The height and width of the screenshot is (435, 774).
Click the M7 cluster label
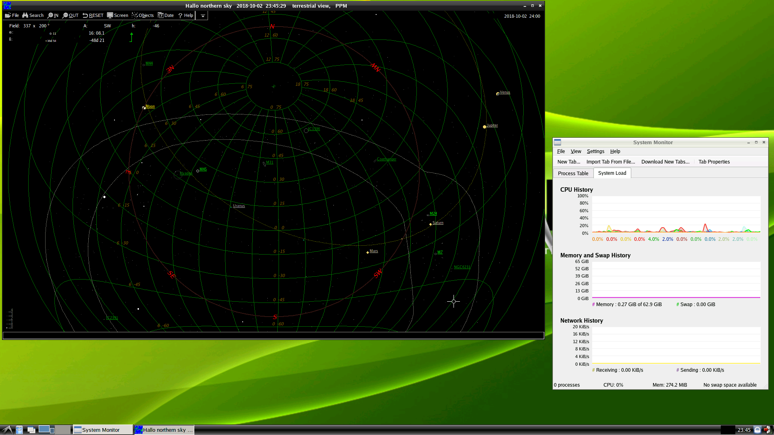[440, 252]
